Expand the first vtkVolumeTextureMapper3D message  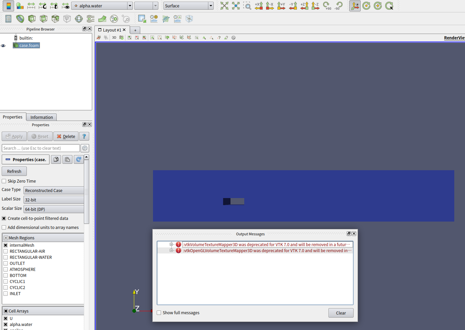tap(171, 244)
